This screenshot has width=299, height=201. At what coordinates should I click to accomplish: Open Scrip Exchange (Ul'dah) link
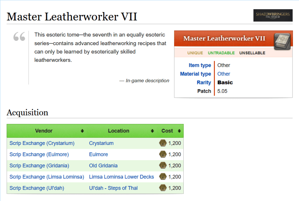[x=37, y=188]
